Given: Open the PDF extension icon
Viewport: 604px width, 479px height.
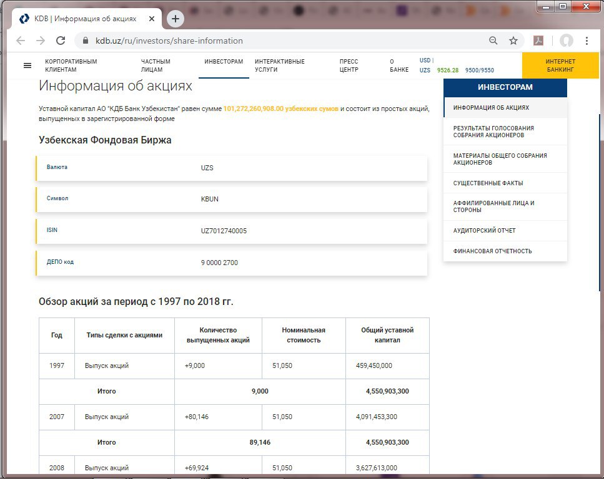Looking at the screenshot, I should pos(538,41).
